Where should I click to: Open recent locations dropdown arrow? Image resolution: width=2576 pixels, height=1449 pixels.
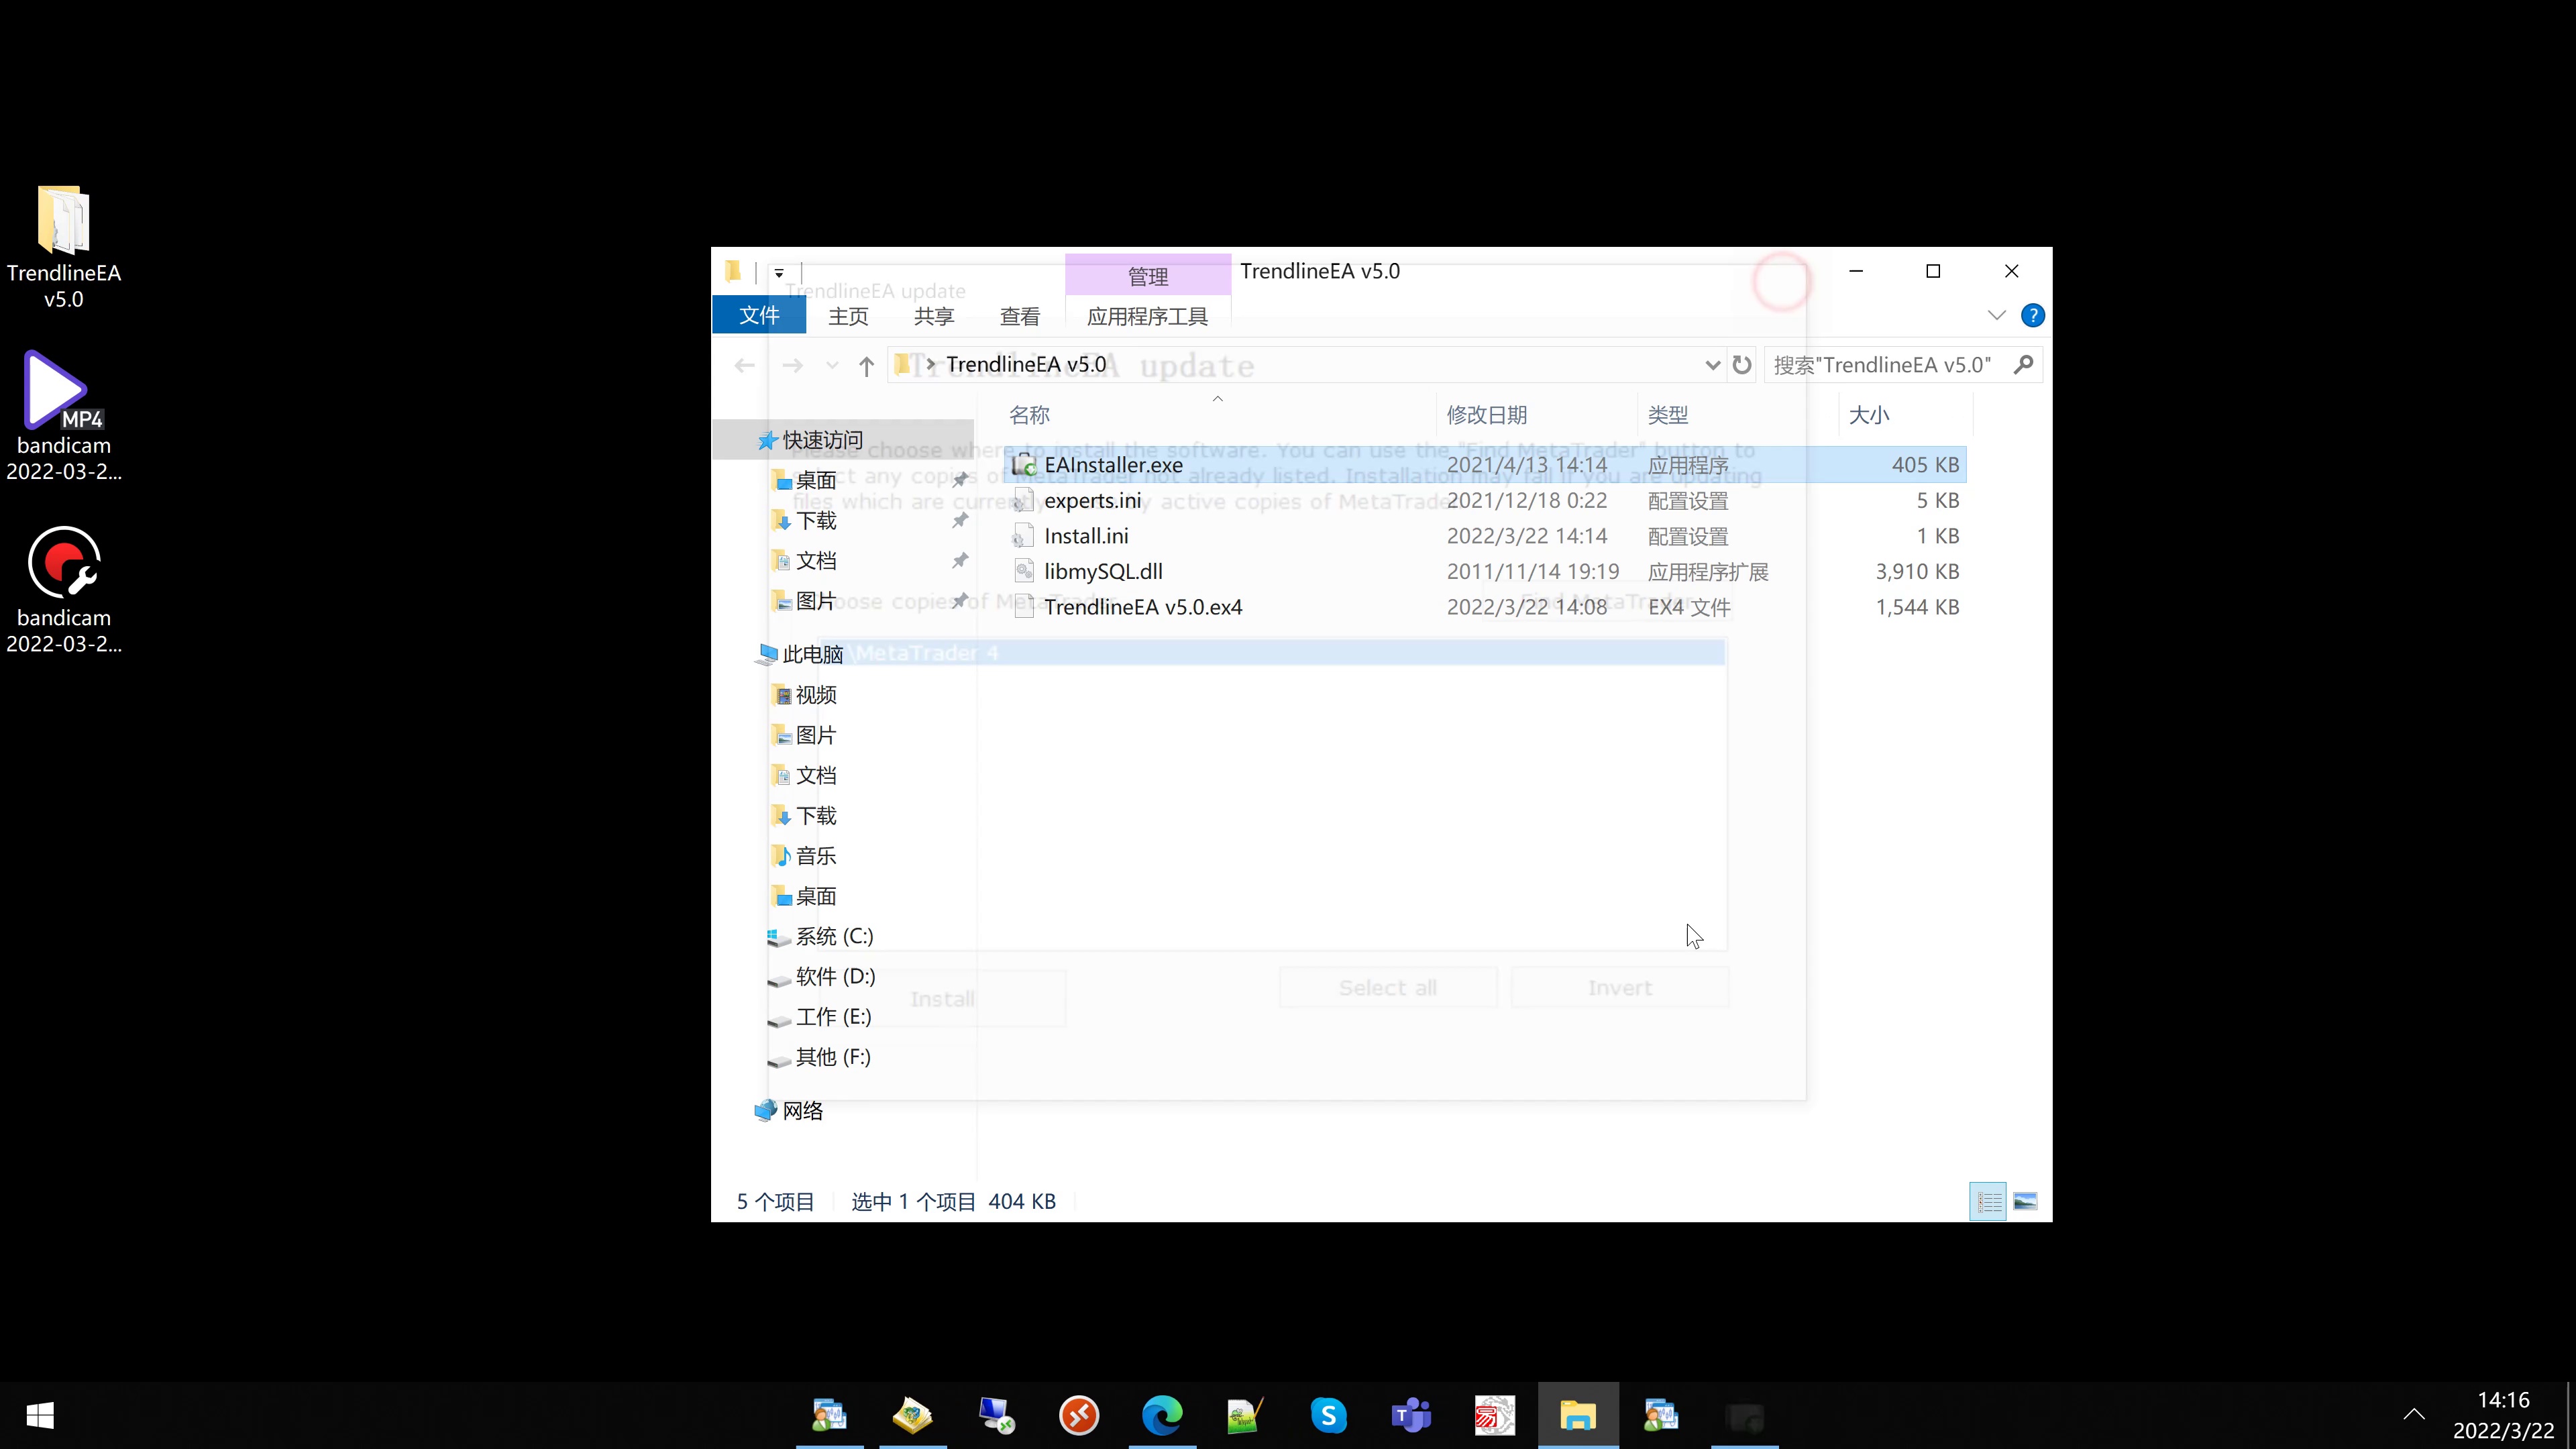[x=831, y=366]
